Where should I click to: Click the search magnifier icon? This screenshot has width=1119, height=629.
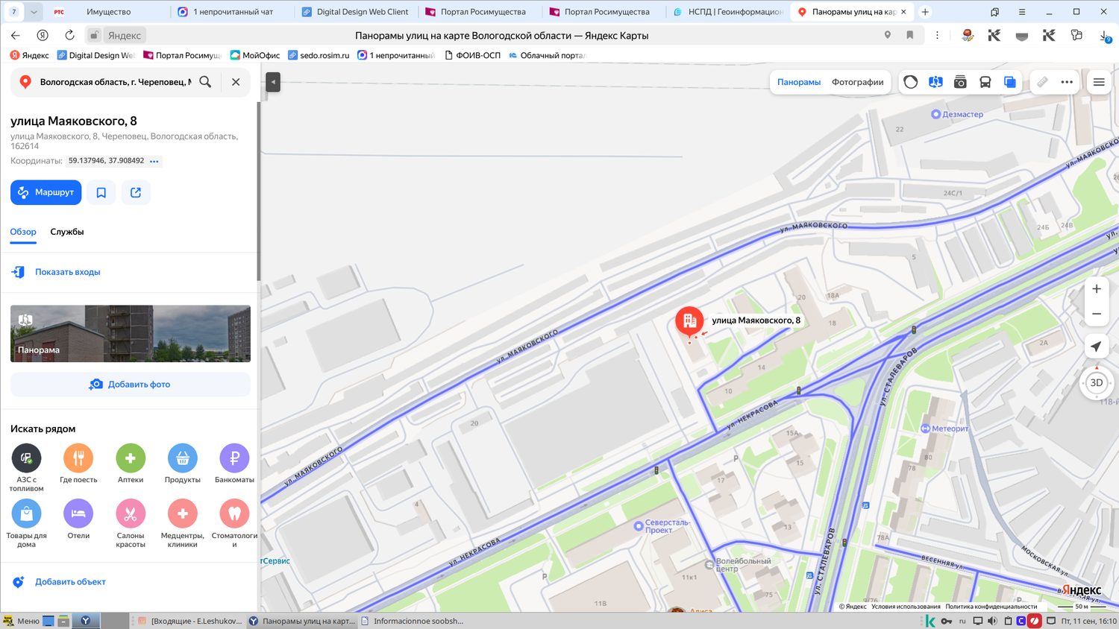point(205,82)
